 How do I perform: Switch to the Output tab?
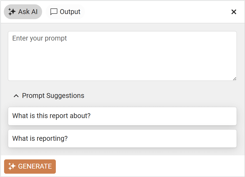(65, 11)
